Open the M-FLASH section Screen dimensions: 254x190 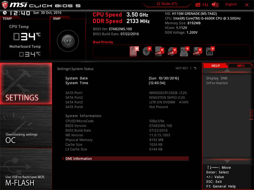[26, 169]
